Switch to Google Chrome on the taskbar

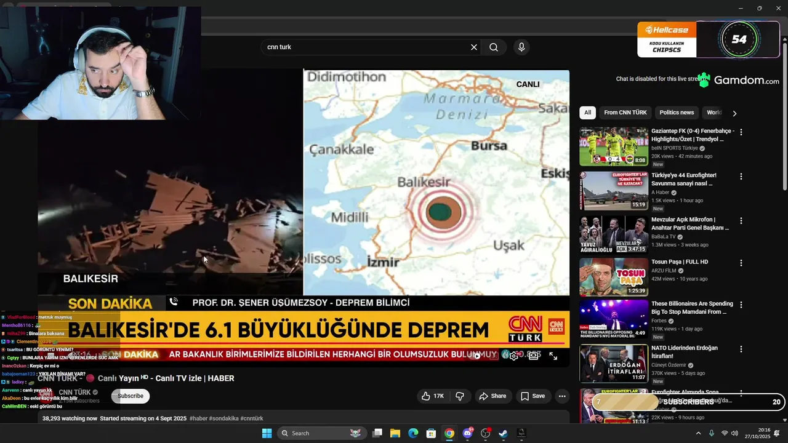click(x=449, y=433)
